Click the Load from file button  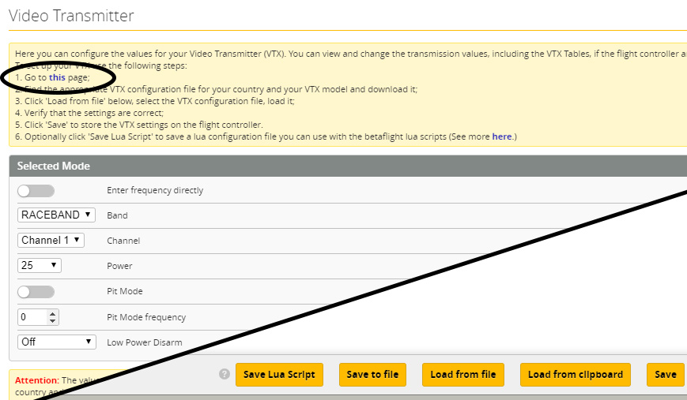463,375
